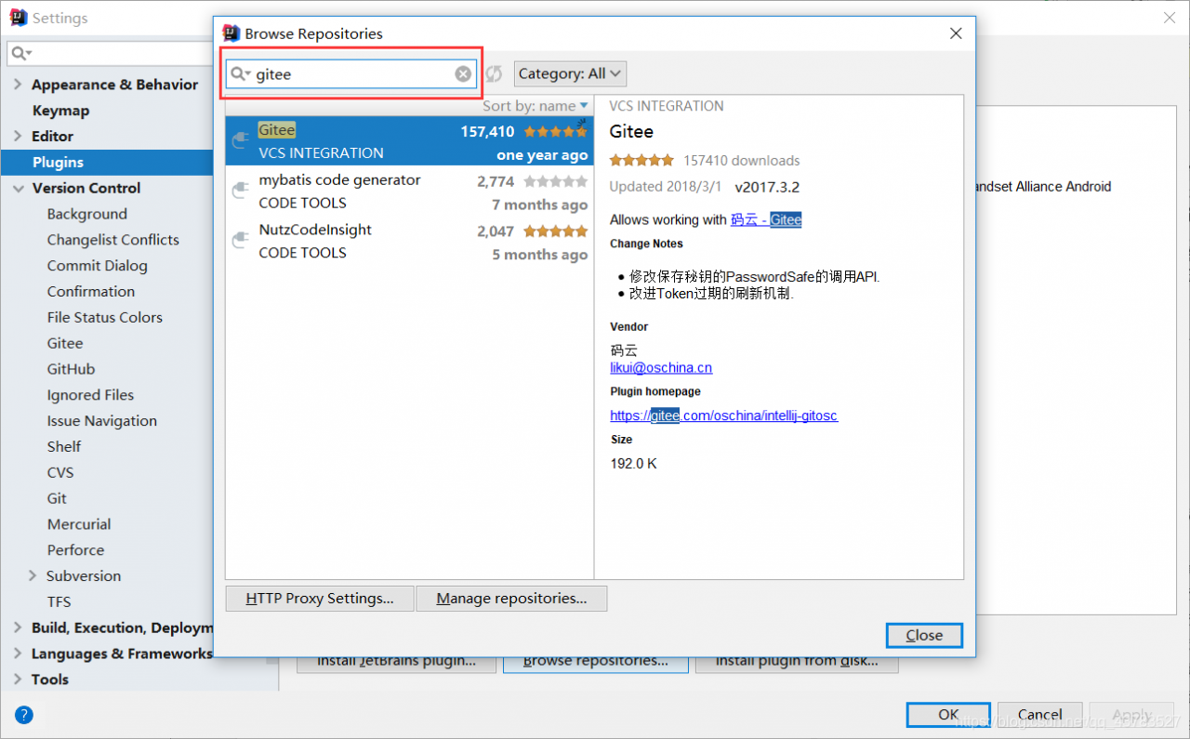
Task: Click the IntelliJ logo in Settings title bar
Action: 19,18
